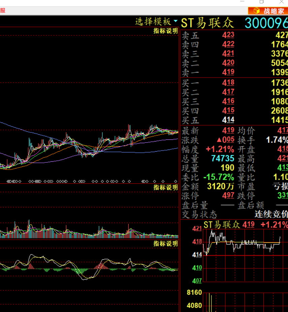Select the 买一 bid price 418
This screenshot has height=312, width=288.
pos(228,83)
